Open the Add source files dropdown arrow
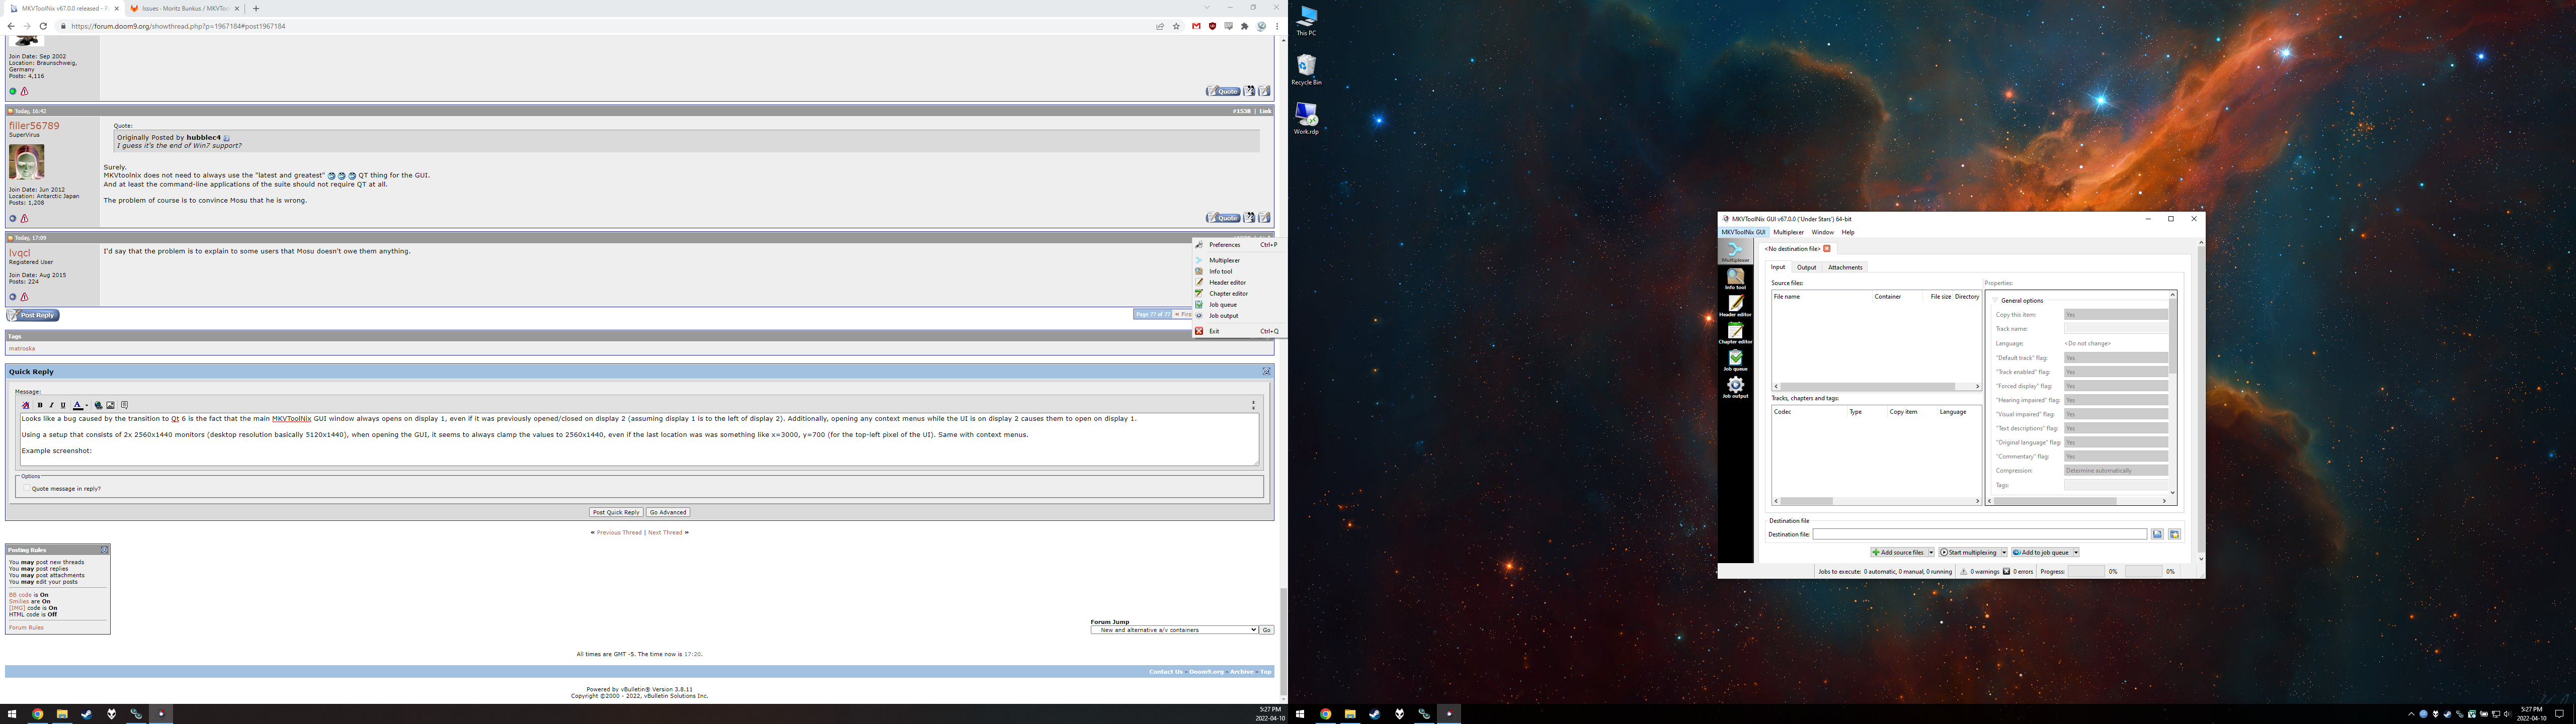 [1931, 552]
